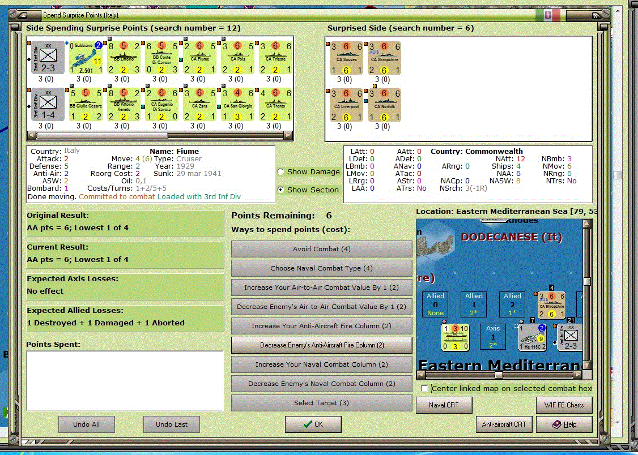Choose Avoid Combat (4) option
638x455 pixels.
coord(321,249)
